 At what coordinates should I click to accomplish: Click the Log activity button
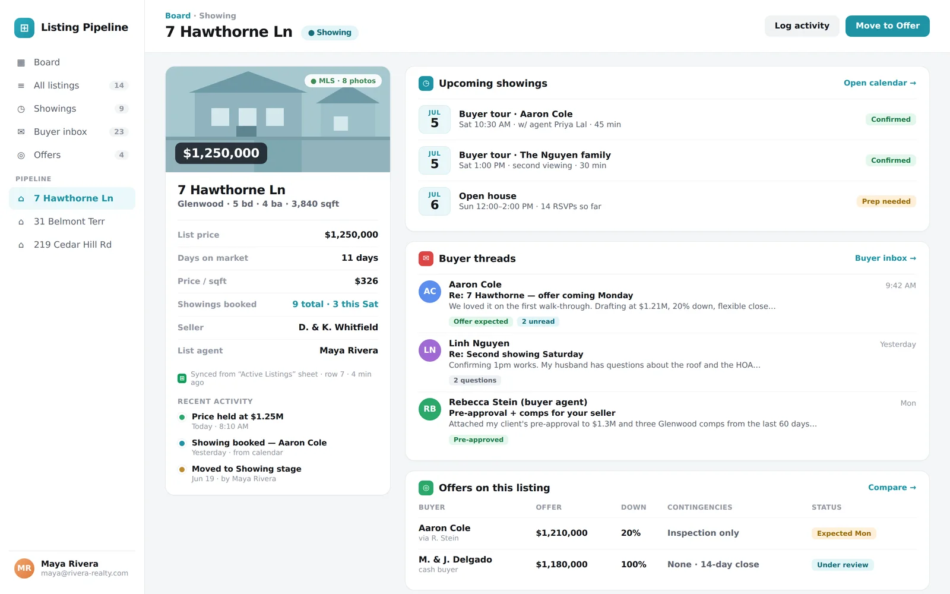pos(802,26)
